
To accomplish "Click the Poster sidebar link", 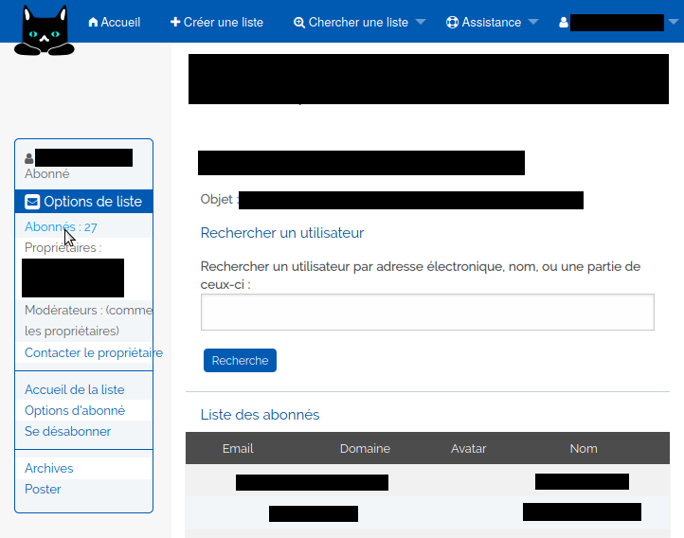I will point(43,489).
